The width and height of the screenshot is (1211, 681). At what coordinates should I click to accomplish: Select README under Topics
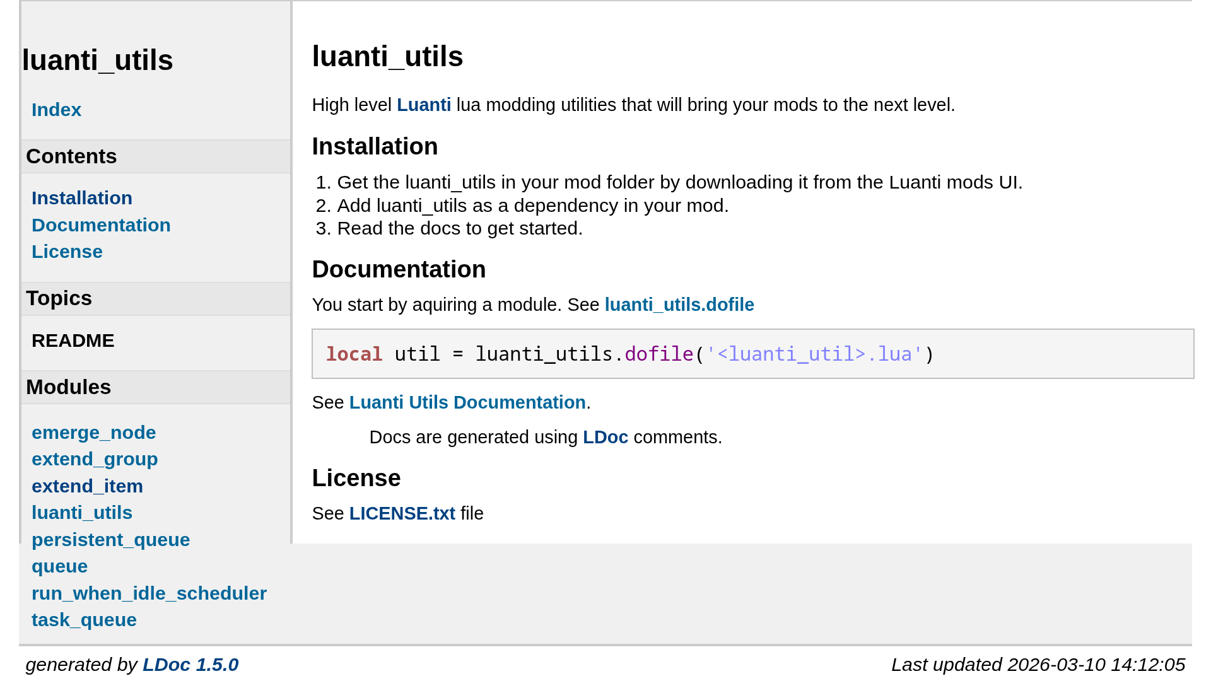[73, 340]
